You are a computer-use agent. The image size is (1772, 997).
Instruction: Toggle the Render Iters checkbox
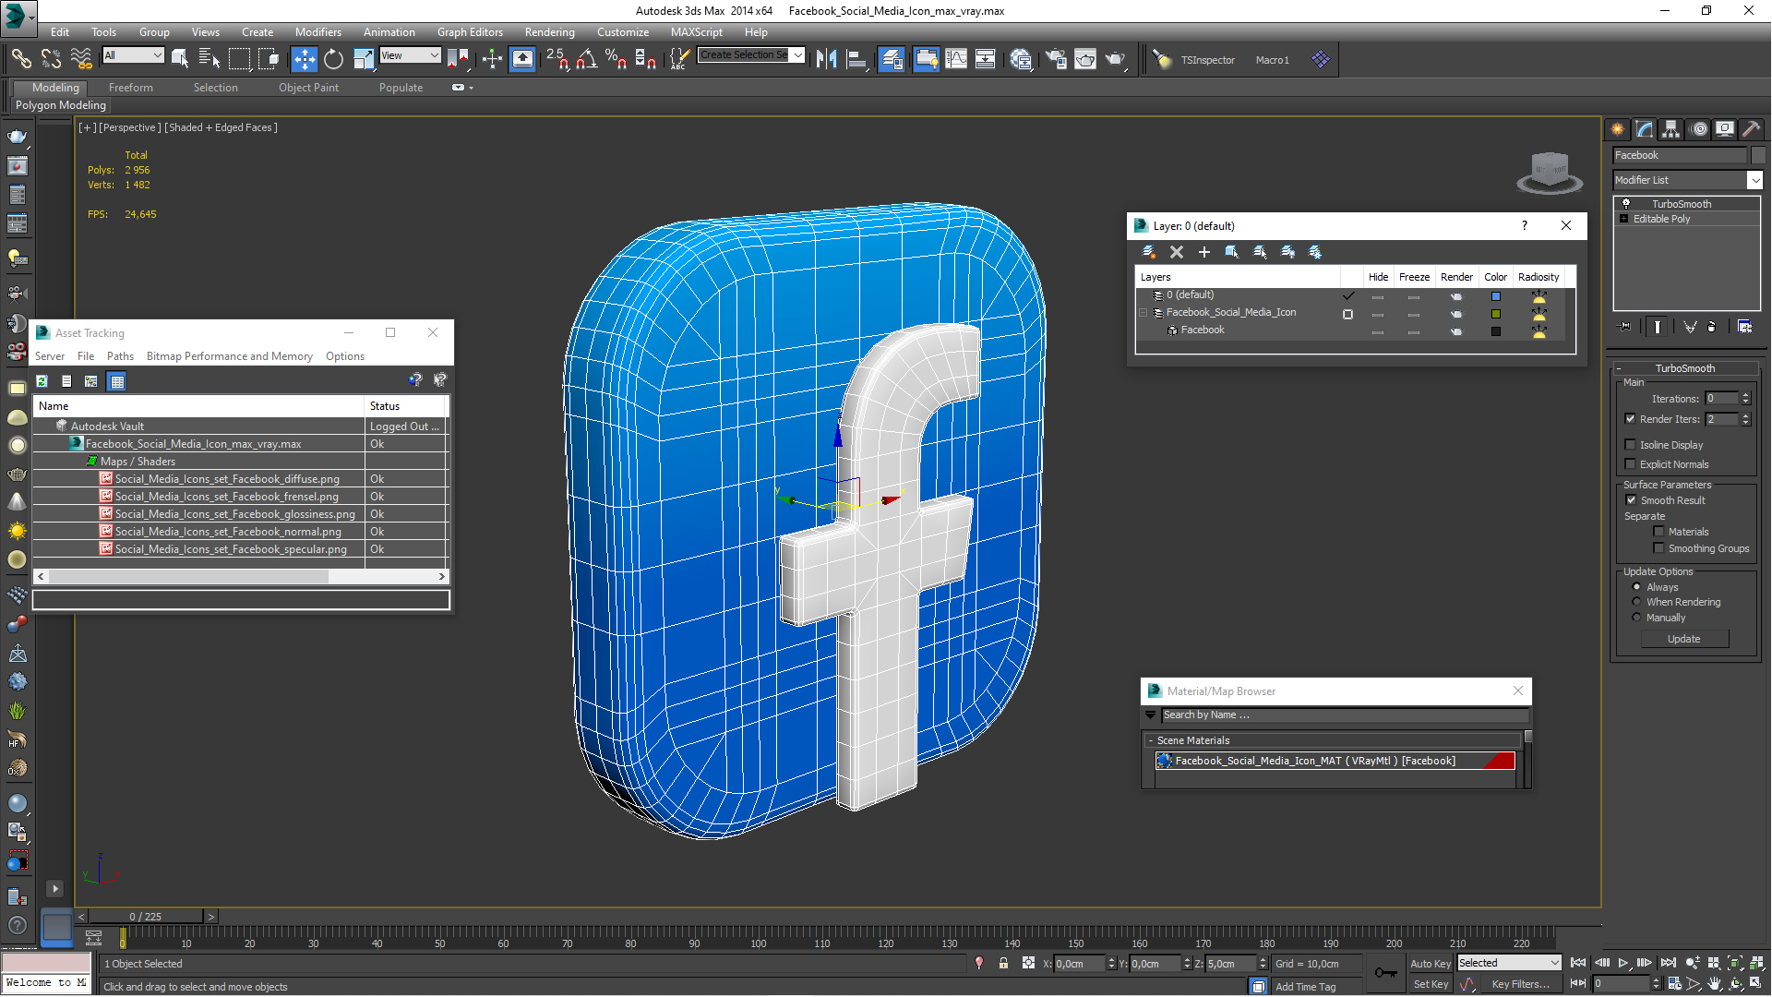[1630, 419]
